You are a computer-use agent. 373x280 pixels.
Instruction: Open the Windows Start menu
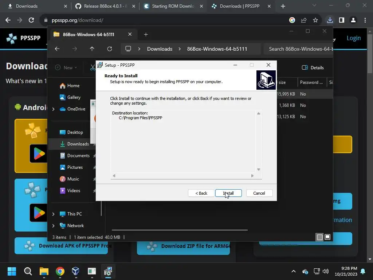coord(12,271)
